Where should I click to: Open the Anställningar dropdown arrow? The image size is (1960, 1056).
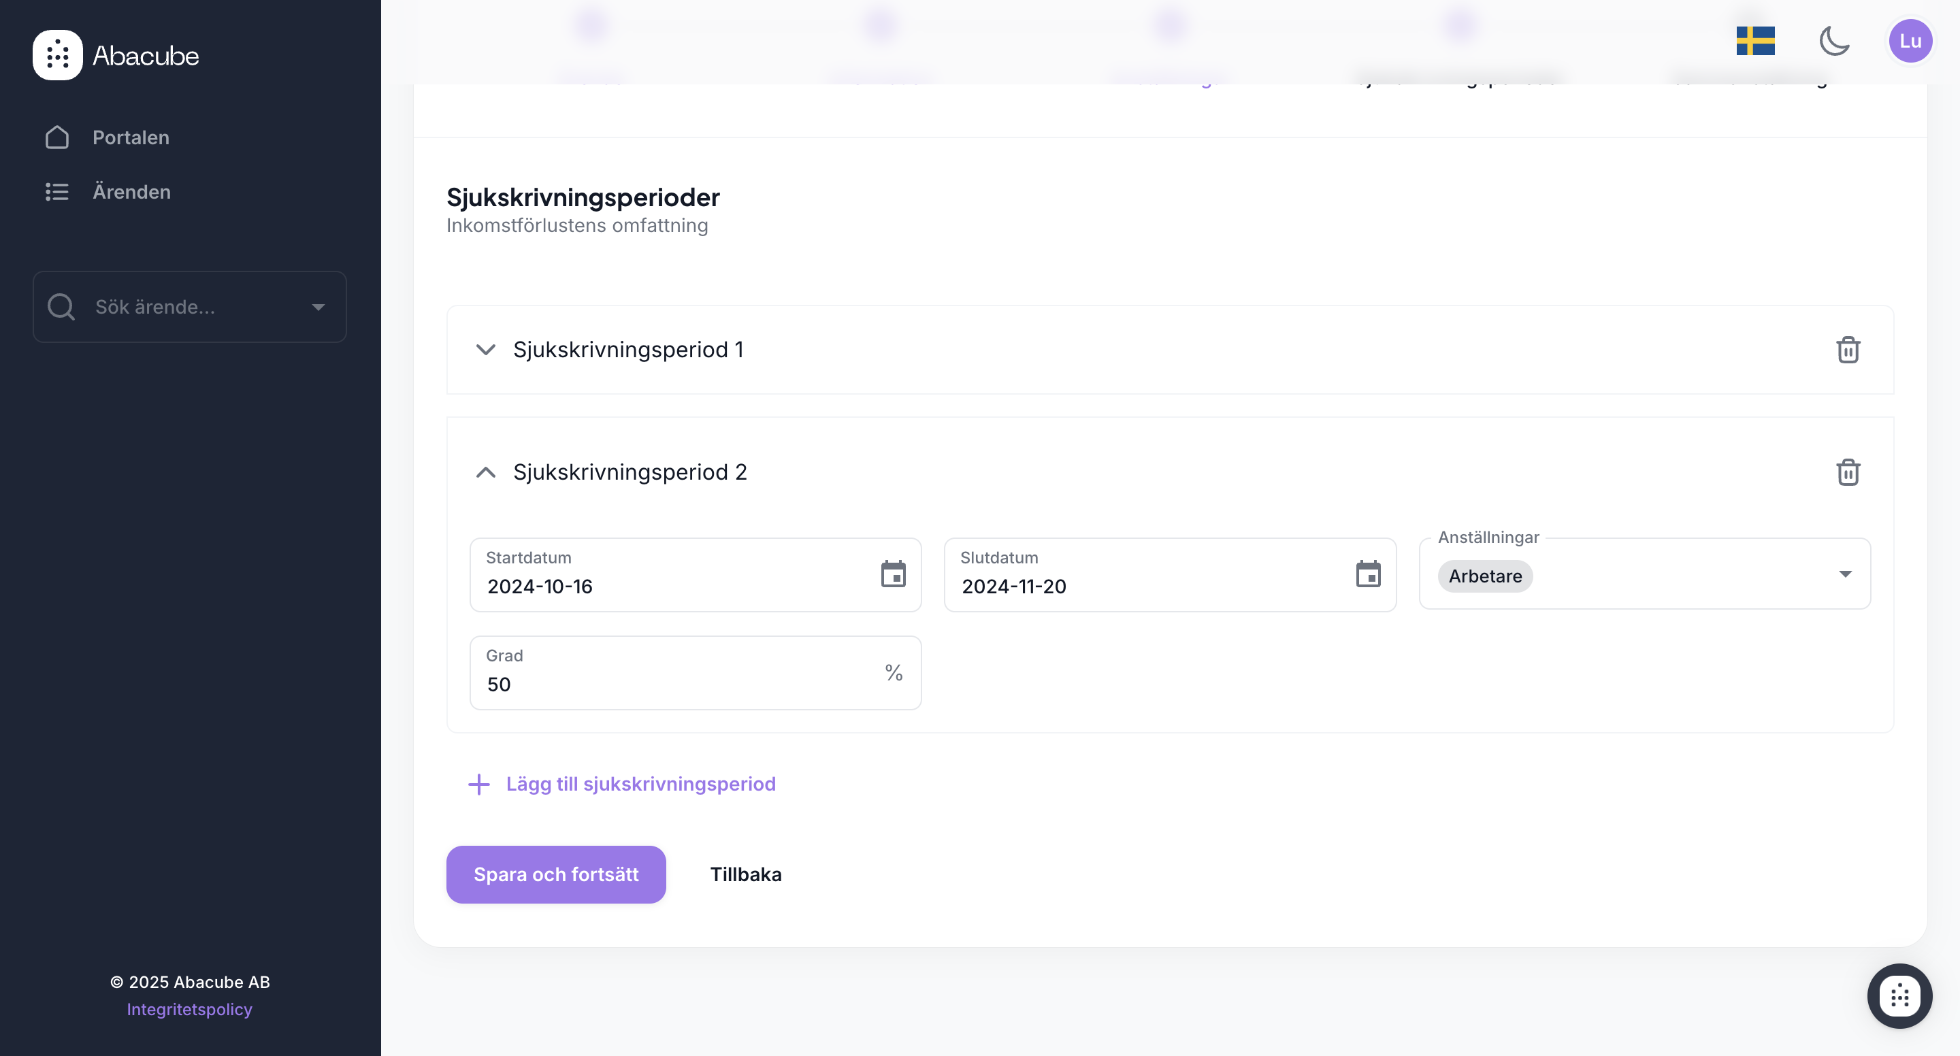tap(1844, 574)
